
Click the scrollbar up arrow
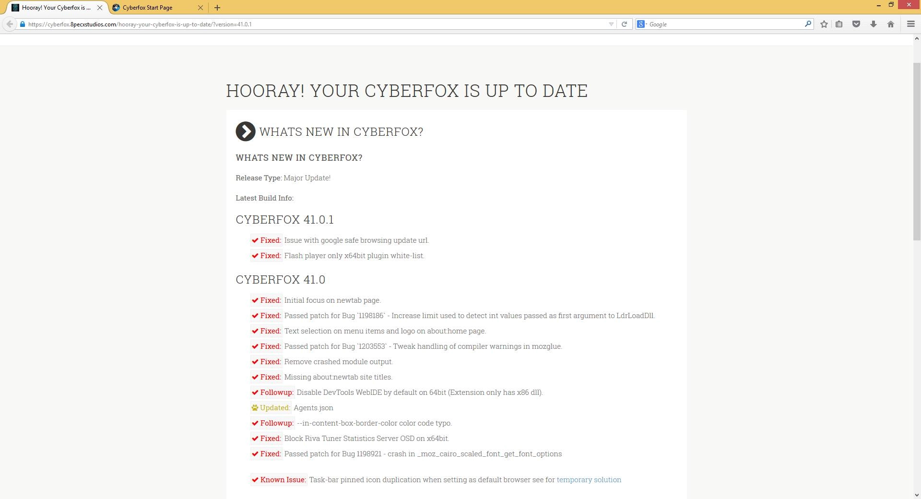click(x=917, y=38)
